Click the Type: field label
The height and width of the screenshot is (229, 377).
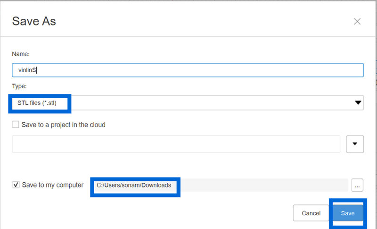pyautogui.click(x=19, y=86)
